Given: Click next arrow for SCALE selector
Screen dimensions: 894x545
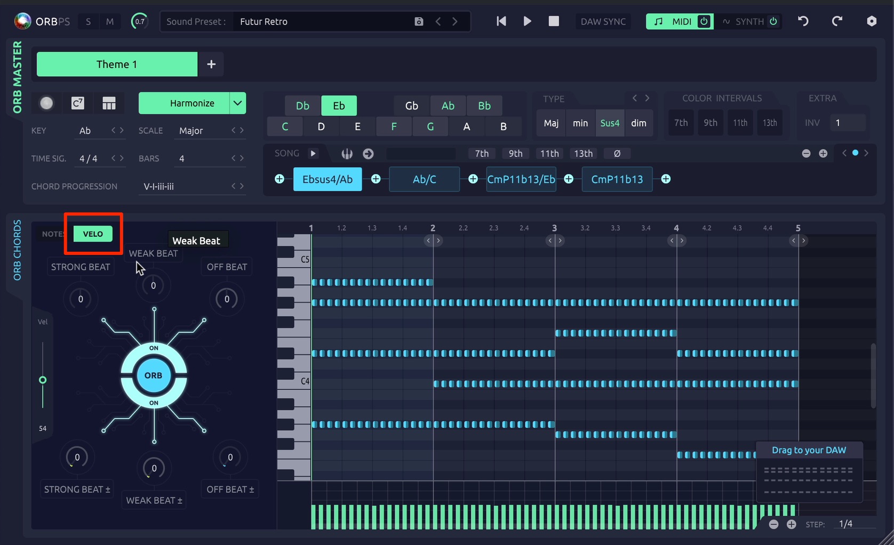Looking at the screenshot, I should 242,130.
